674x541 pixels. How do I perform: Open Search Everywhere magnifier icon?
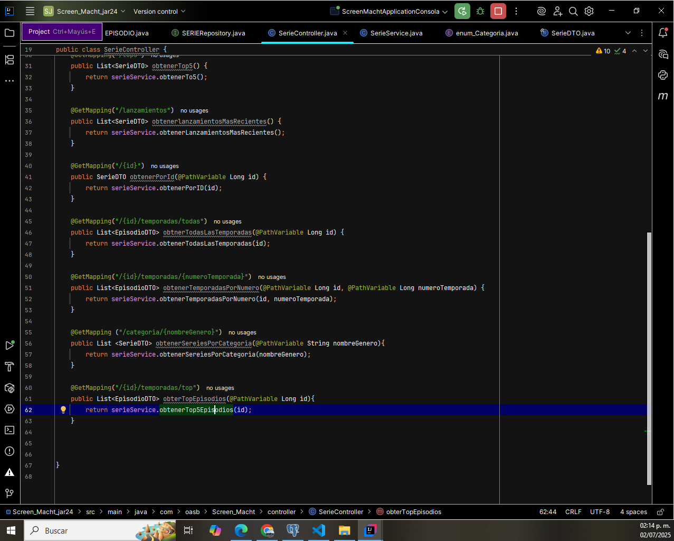[x=573, y=11]
